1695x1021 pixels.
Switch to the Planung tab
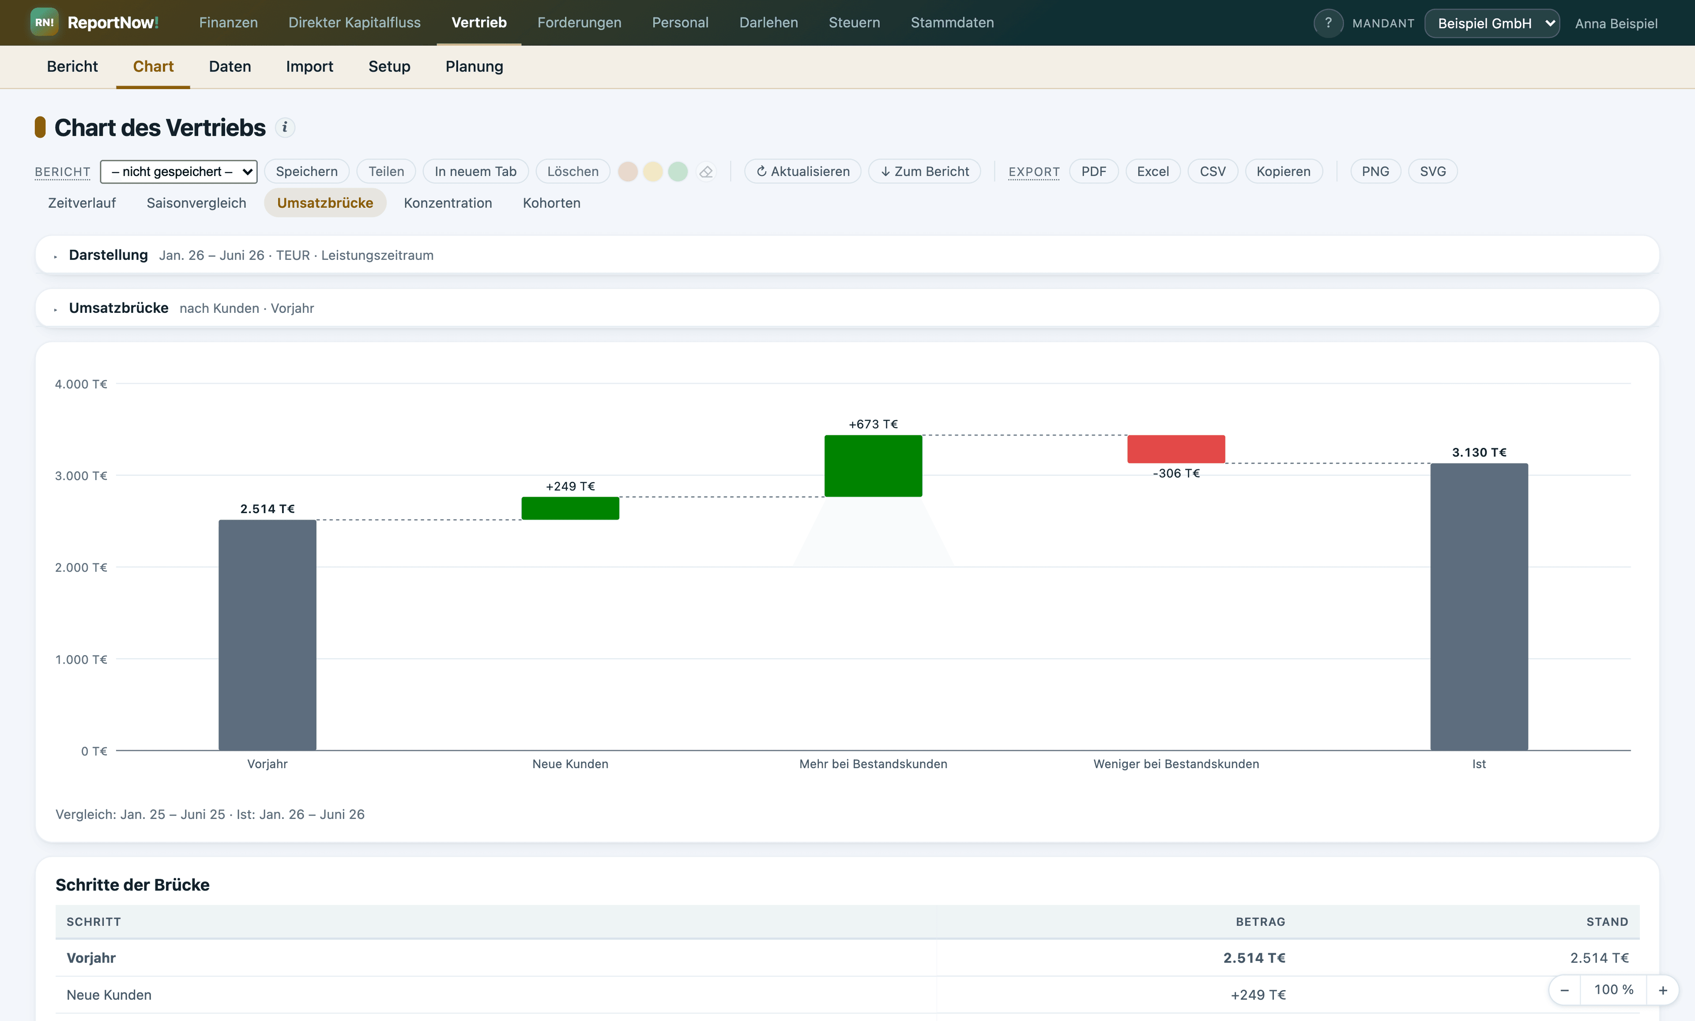474,66
